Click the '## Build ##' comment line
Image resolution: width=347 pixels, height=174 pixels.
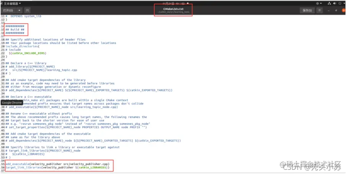pyautogui.click(x=15, y=29)
